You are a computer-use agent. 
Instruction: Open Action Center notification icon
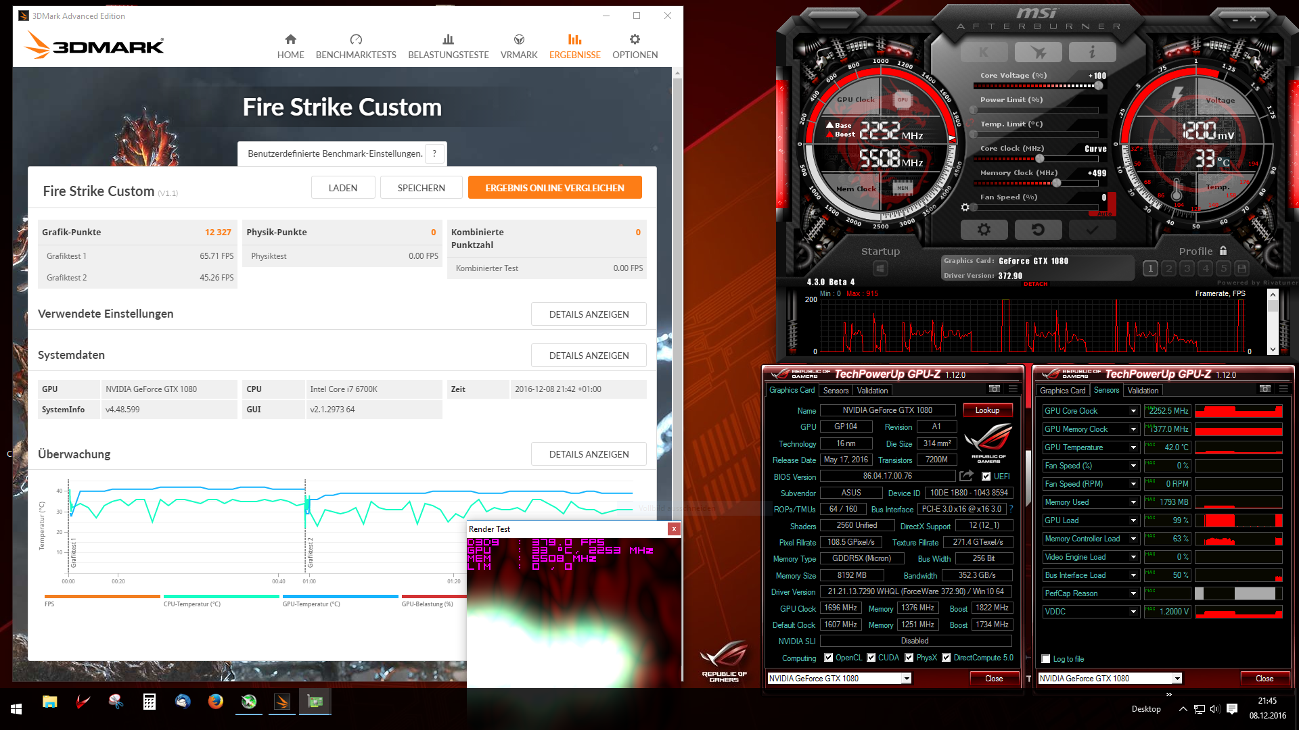[x=1232, y=709]
